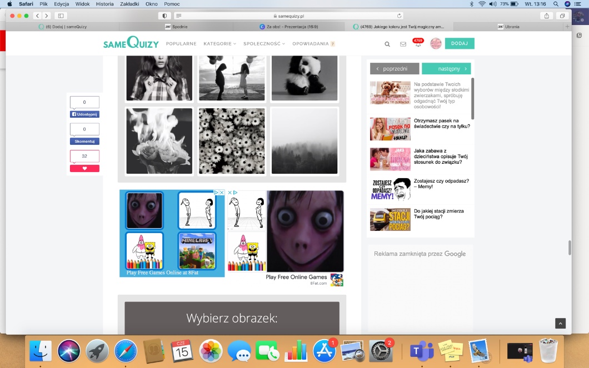
Task: Switch to the Spodnie tab
Action: (x=179, y=26)
